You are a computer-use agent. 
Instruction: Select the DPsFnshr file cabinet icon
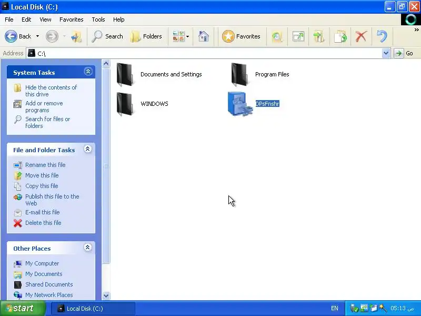pyautogui.click(x=240, y=104)
